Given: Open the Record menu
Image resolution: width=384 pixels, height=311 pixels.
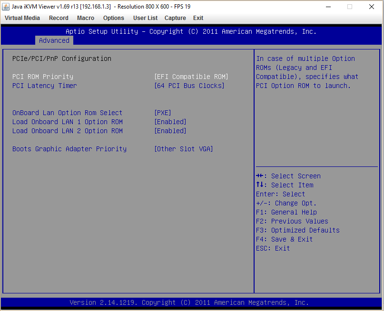Looking at the screenshot, I should pyautogui.click(x=59, y=18).
